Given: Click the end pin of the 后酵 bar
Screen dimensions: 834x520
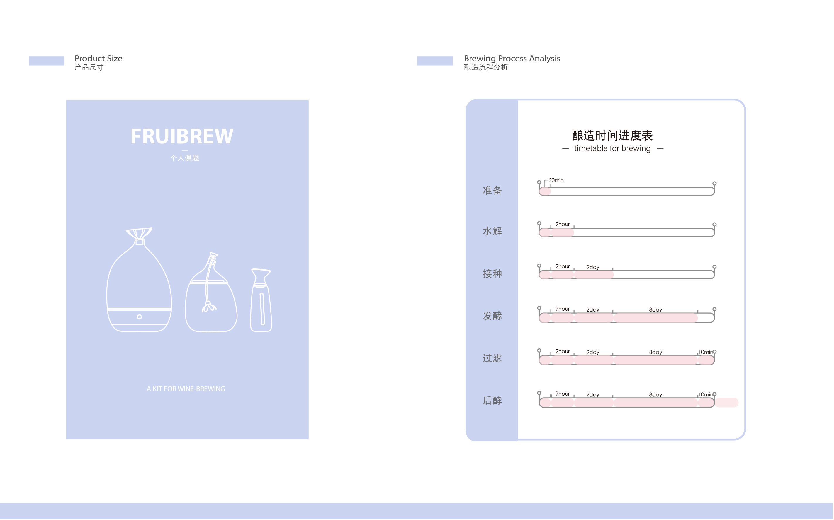Looking at the screenshot, I should (x=714, y=394).
